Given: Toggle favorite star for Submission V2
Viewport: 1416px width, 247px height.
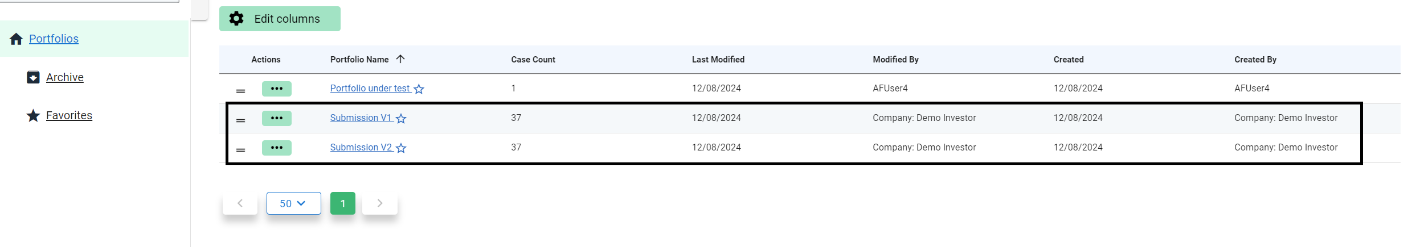Looking at the screenshot, I should (x=401, y=148).
